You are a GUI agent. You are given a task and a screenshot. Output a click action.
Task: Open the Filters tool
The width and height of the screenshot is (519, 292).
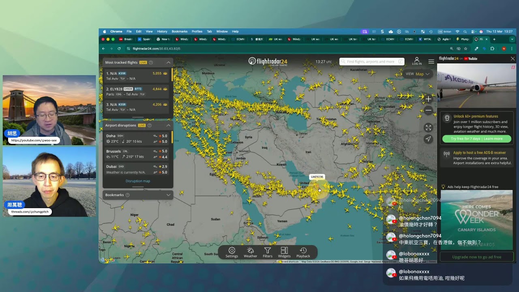(267, 252)
